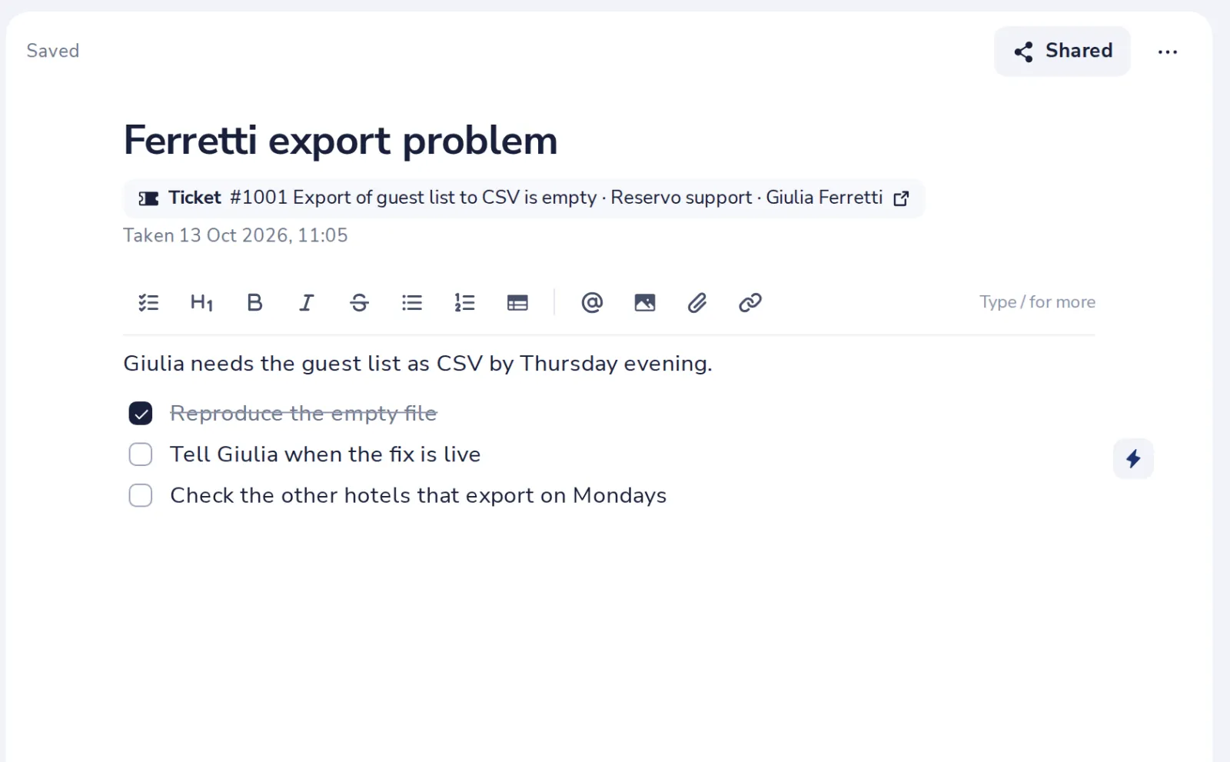Apply strikethrough formatting

tap(359, 303)
